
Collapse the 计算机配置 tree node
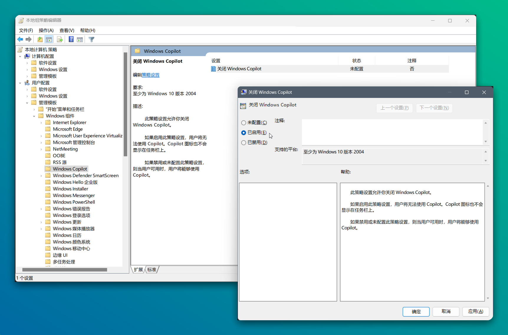pyautogui.click(x=20, y=56)
